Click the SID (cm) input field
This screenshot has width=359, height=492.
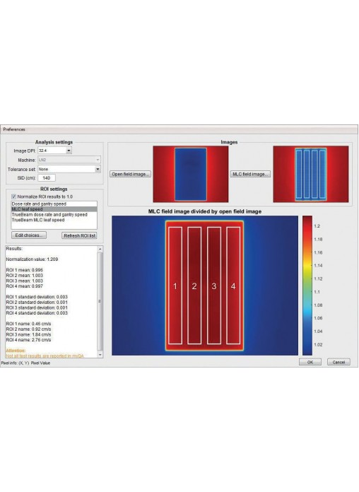coord(47,178)
